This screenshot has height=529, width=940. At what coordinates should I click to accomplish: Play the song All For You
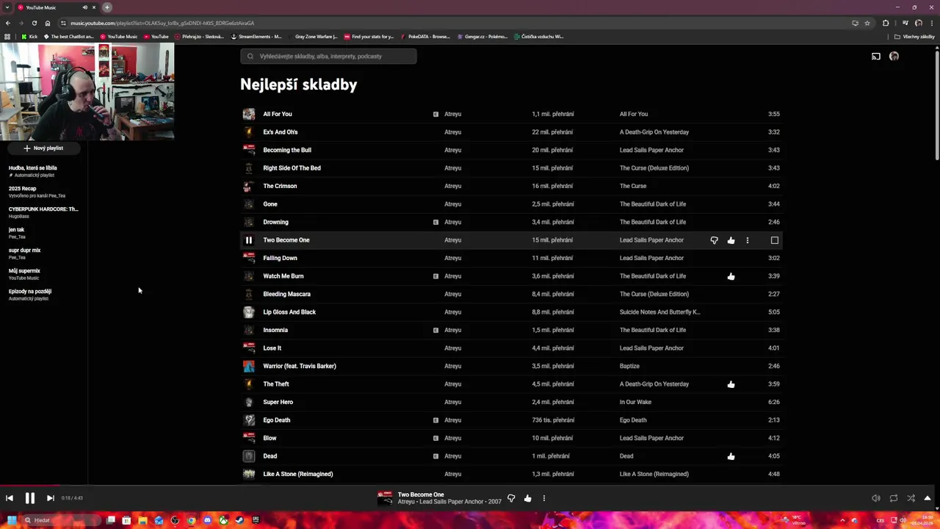tap(278, 114)
